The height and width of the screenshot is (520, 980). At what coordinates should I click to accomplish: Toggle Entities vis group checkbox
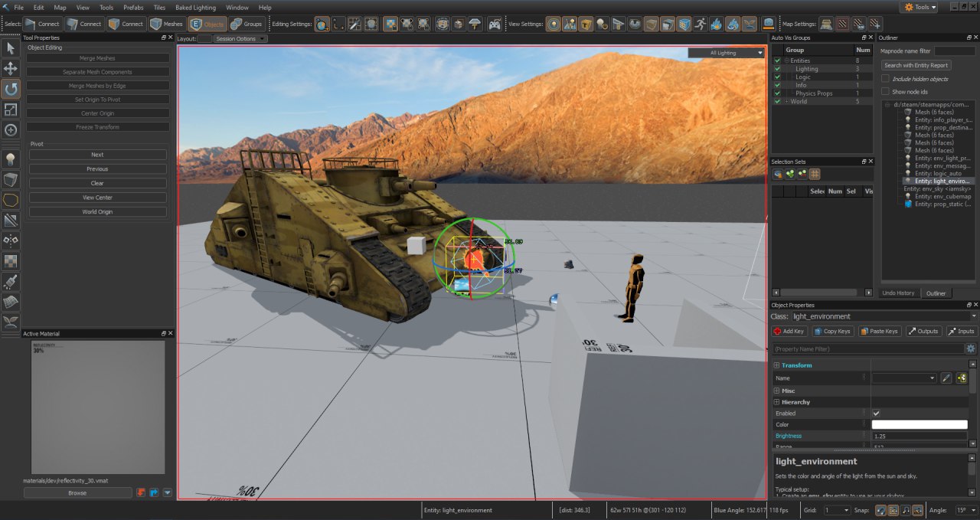click(777, 61)
